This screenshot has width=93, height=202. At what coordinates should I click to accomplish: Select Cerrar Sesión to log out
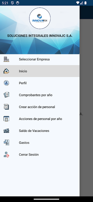[40, 155]
